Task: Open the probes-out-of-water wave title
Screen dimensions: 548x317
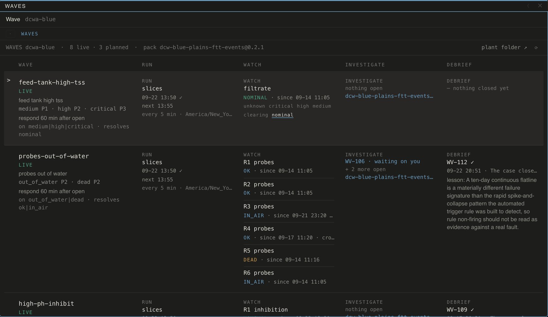Action: 54,156
